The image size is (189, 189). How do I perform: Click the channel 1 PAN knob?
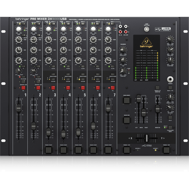19,71
